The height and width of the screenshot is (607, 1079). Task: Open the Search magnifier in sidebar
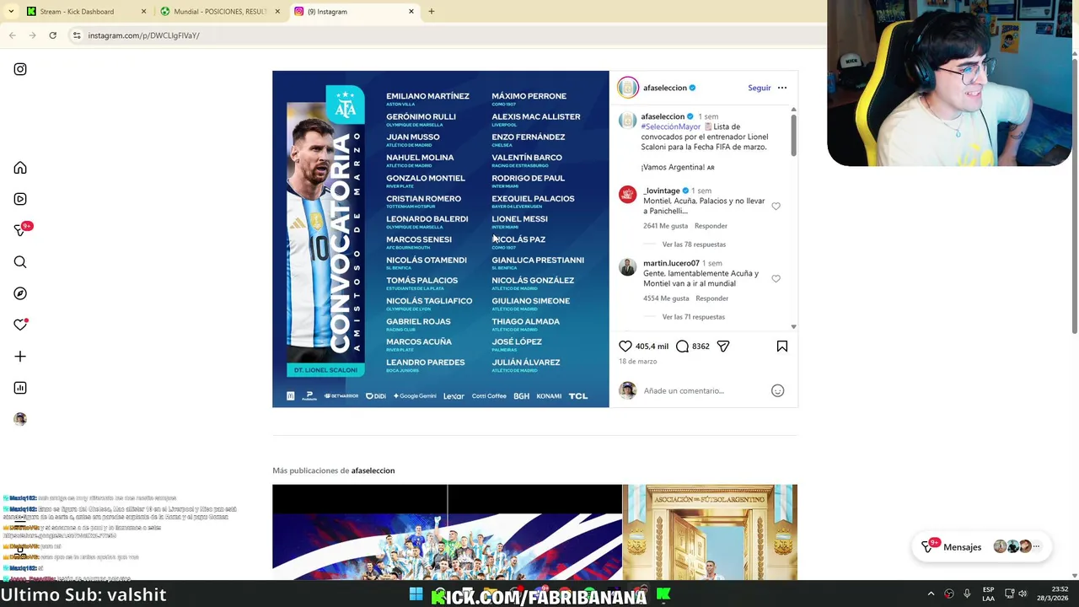tap(20, 262)
